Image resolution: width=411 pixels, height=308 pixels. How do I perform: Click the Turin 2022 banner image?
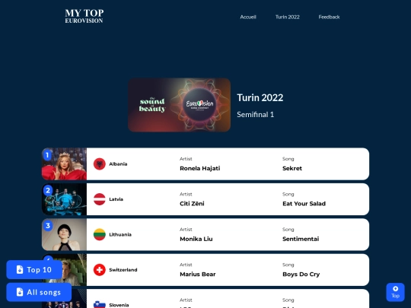[x=180, y=105]
